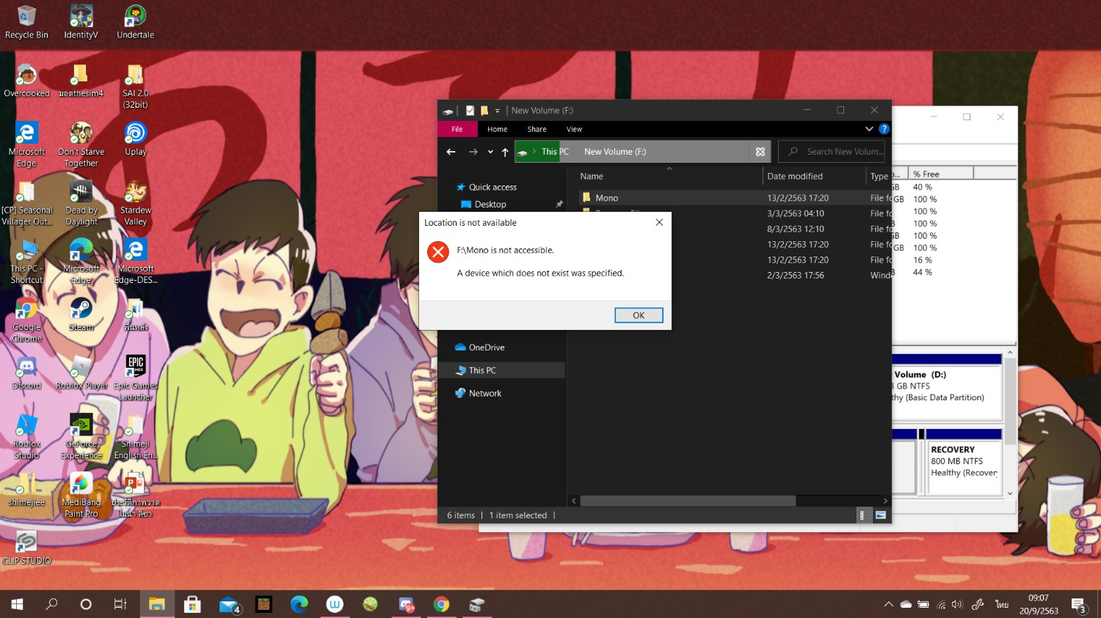Viewport: 1101px width, 618px height.
Task: Select the Undertale desktop icon
Action: (135, 23)
